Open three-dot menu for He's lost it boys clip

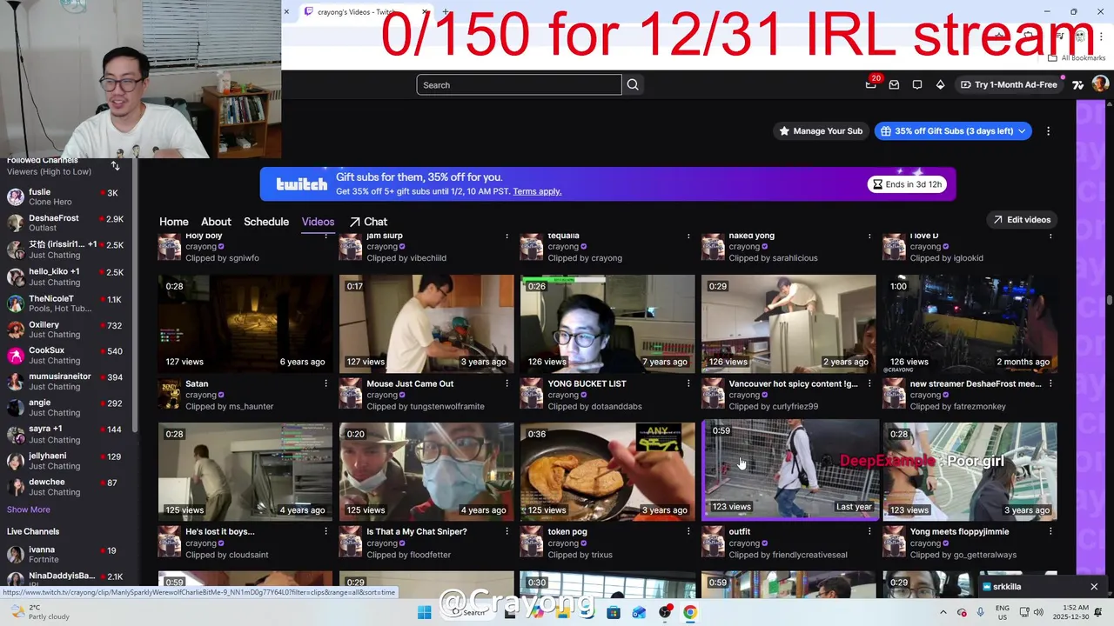(x=325, y=531)
